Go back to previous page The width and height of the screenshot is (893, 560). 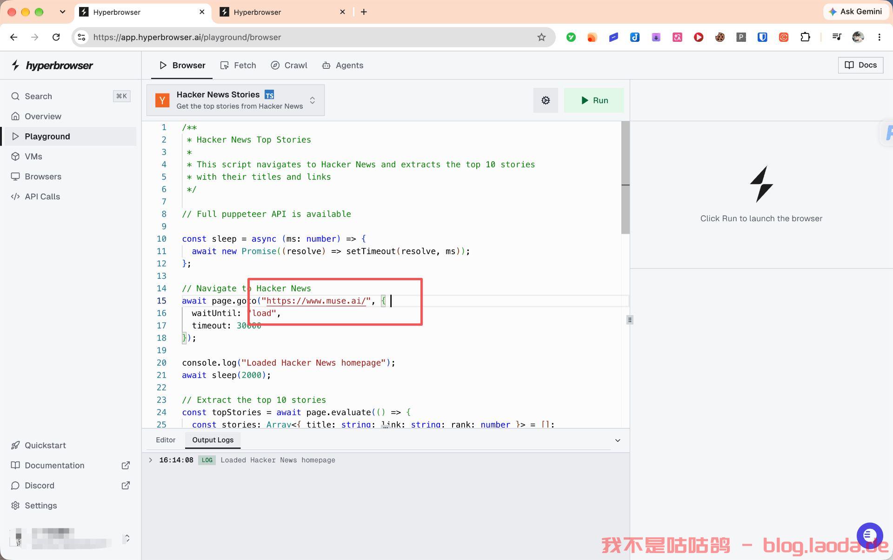[x=13, y=37]
